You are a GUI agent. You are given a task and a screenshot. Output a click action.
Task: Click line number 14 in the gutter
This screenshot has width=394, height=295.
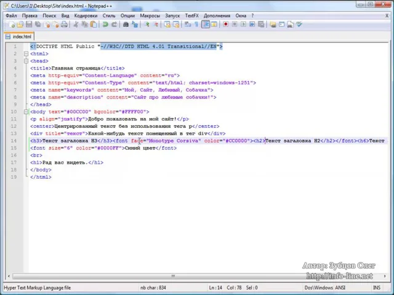14,141
